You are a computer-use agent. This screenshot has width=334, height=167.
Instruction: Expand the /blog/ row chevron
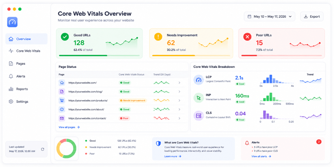(179, 92)
